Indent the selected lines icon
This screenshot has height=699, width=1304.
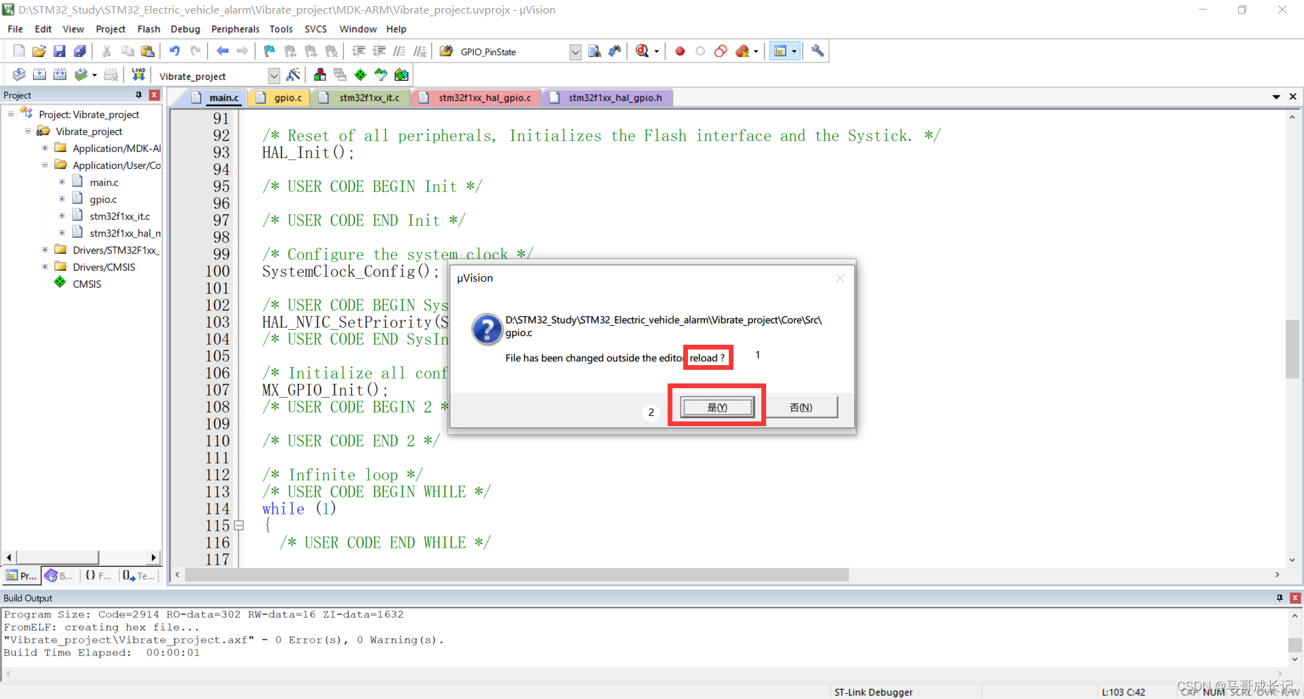(359, 51)
